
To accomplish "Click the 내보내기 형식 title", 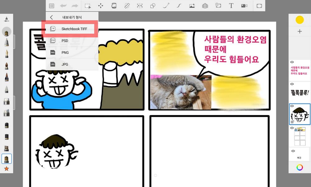I will [72, 17].
